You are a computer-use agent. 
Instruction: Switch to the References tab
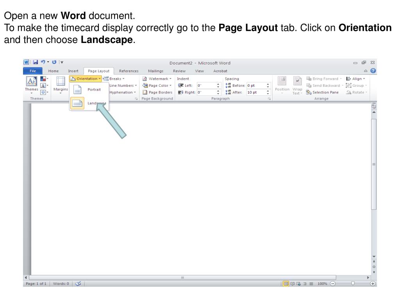pyautogui.click(x=129, y=71)
